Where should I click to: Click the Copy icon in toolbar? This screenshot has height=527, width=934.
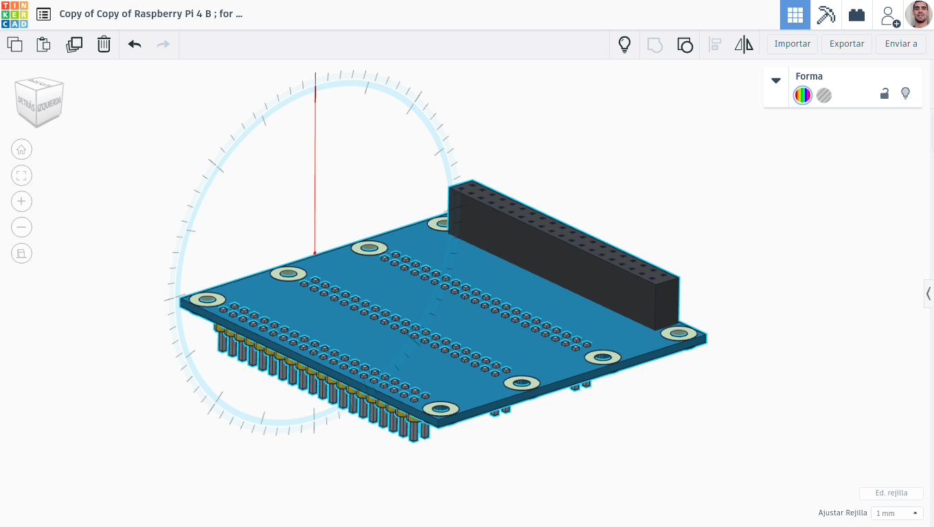[14, 45]
